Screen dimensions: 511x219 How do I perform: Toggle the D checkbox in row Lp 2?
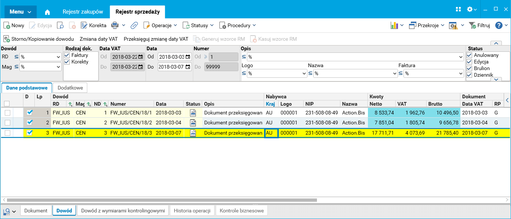point(30,123)
